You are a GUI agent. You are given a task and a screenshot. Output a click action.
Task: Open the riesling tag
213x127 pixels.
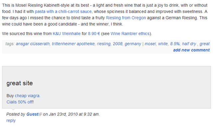(x=104, y=44)
